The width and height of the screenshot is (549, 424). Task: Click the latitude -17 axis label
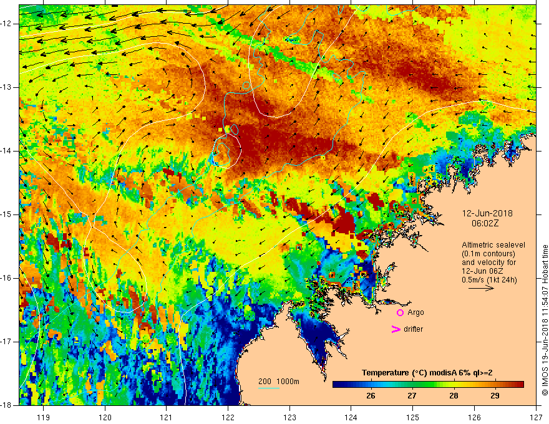coord(7,342)
